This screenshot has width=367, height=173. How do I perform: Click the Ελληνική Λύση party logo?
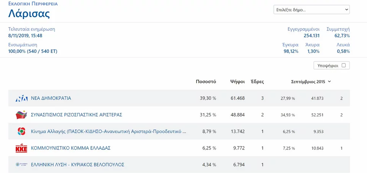21,164
